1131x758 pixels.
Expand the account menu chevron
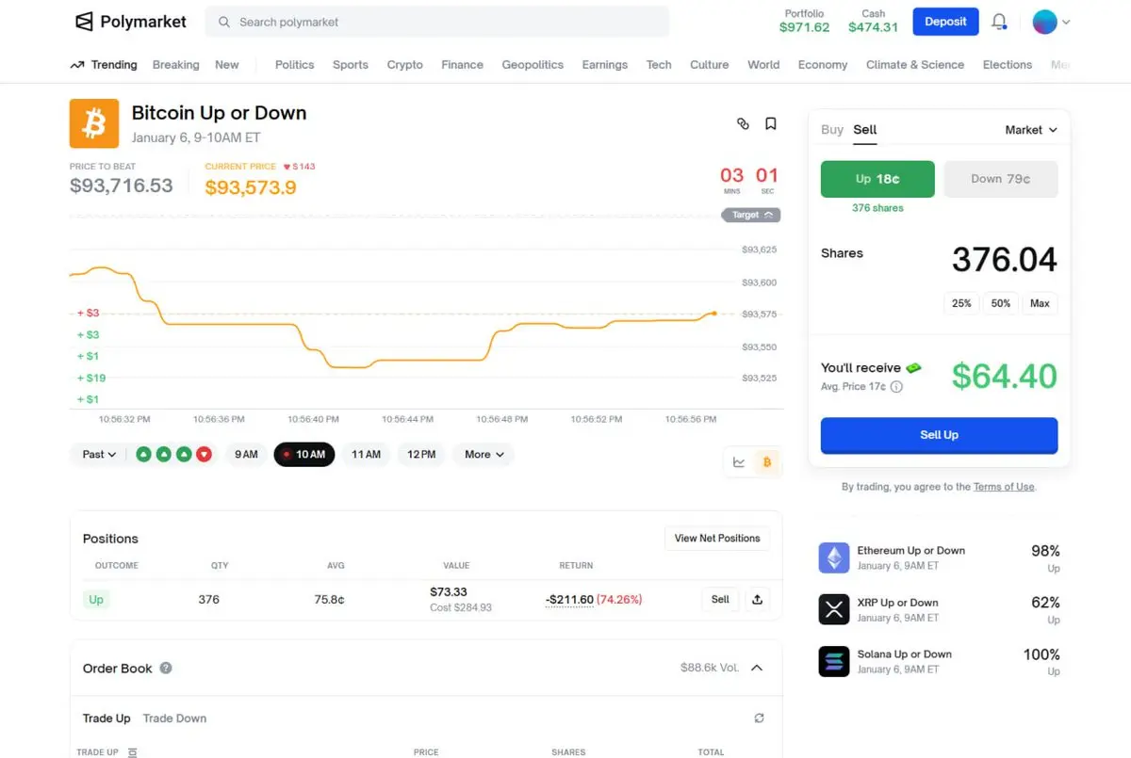[x=1066, y=22]
